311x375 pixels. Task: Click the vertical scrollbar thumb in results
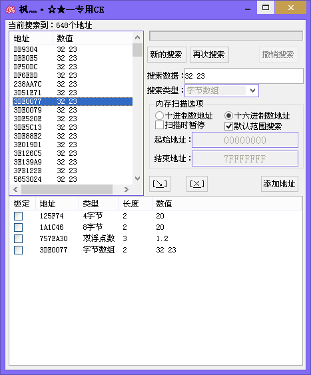[x=137, y=50]
